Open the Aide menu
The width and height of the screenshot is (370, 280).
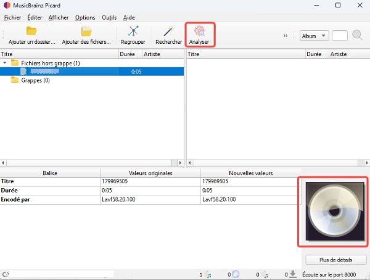pos(129,17)
